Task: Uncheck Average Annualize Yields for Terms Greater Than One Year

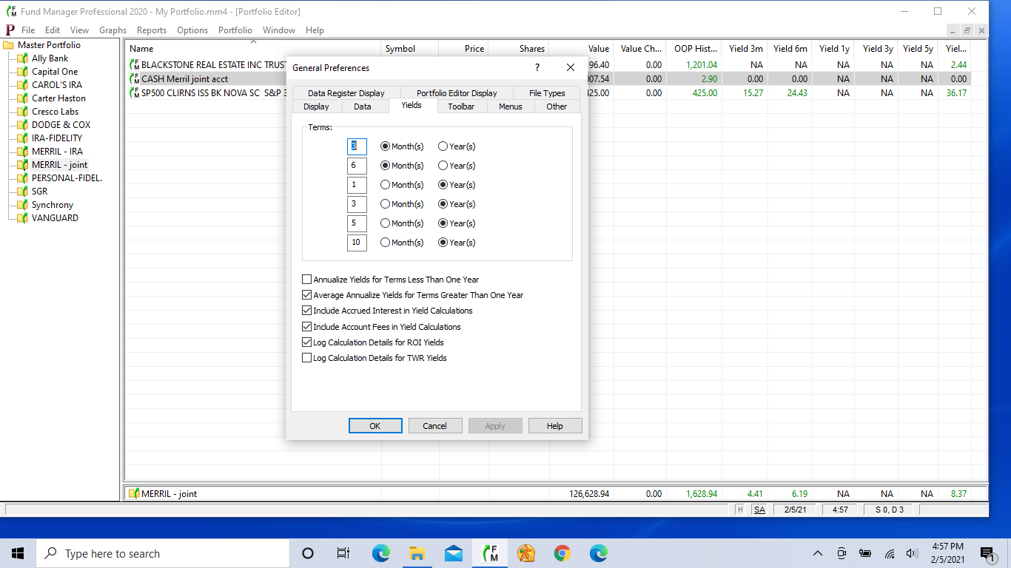Action: click(307, 295)
